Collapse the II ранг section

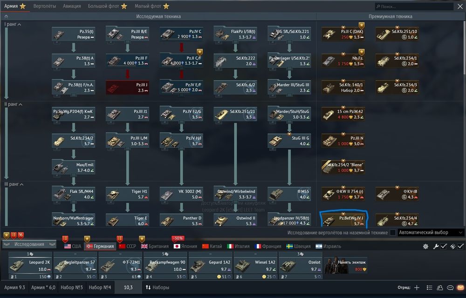[x=14, y=104]
